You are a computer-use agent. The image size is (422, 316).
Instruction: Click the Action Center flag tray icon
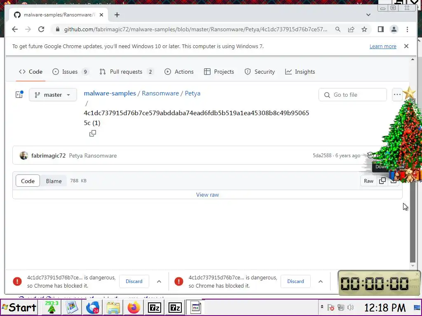tap(331, 307)
